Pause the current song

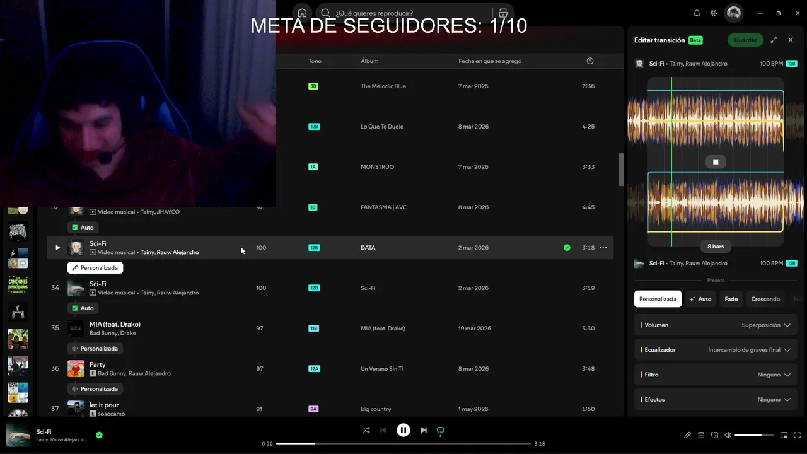click(x=403, y=430)
